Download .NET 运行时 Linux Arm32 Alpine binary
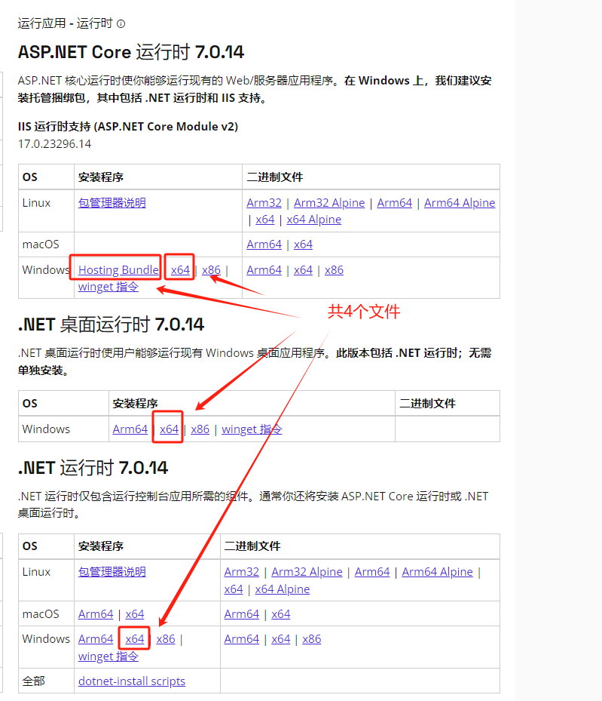602x701 pixels. [307, 572]
